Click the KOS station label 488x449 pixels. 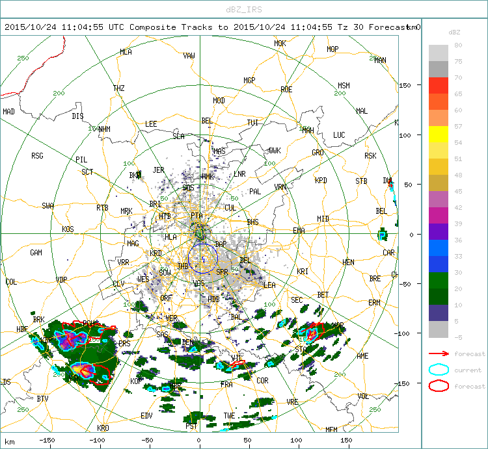tap(68, 229)
